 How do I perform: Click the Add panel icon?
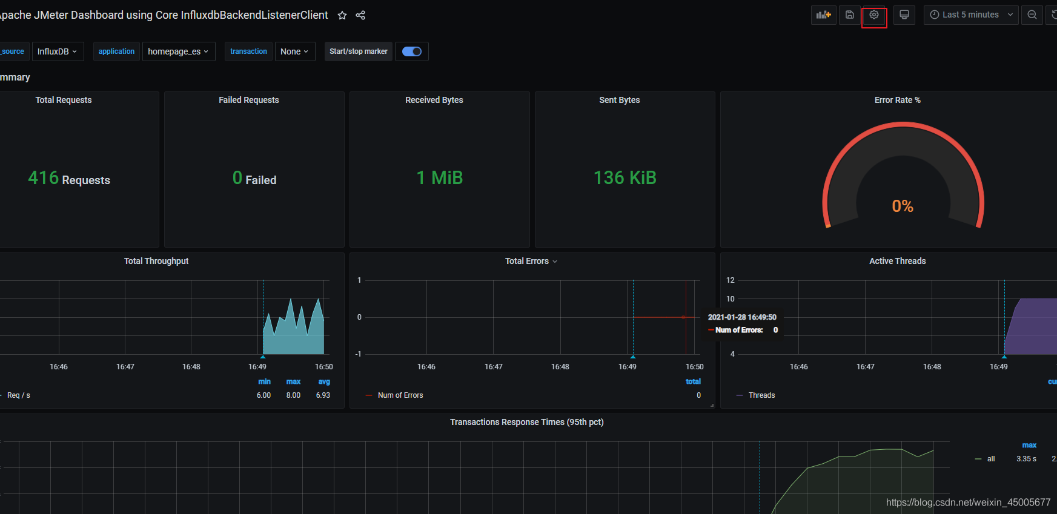pyautogui.click(x=824, y=15)
